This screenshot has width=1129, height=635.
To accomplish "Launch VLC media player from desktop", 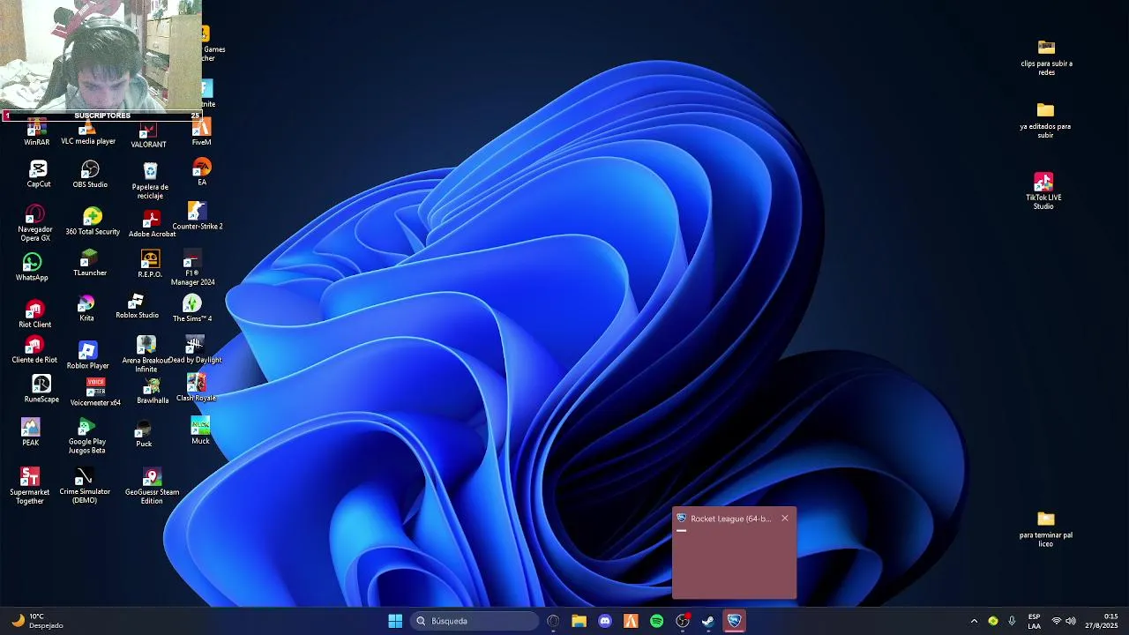I will pyautogui.click(x=88, y=134).
